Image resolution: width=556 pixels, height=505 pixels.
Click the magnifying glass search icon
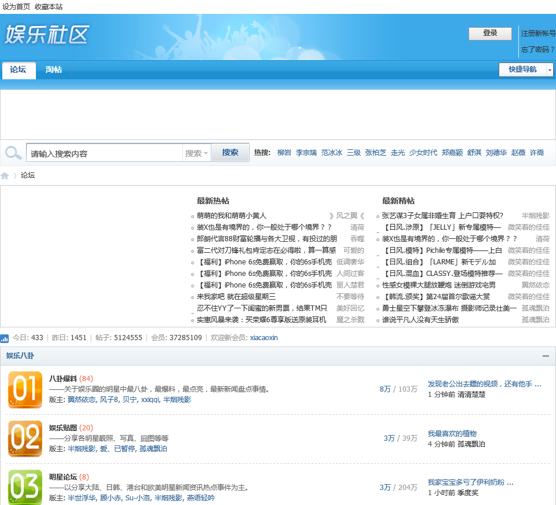(13, 153)
